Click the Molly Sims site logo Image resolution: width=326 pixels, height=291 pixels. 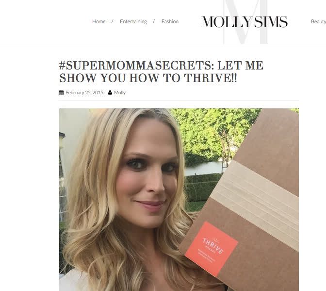point(244,22)
